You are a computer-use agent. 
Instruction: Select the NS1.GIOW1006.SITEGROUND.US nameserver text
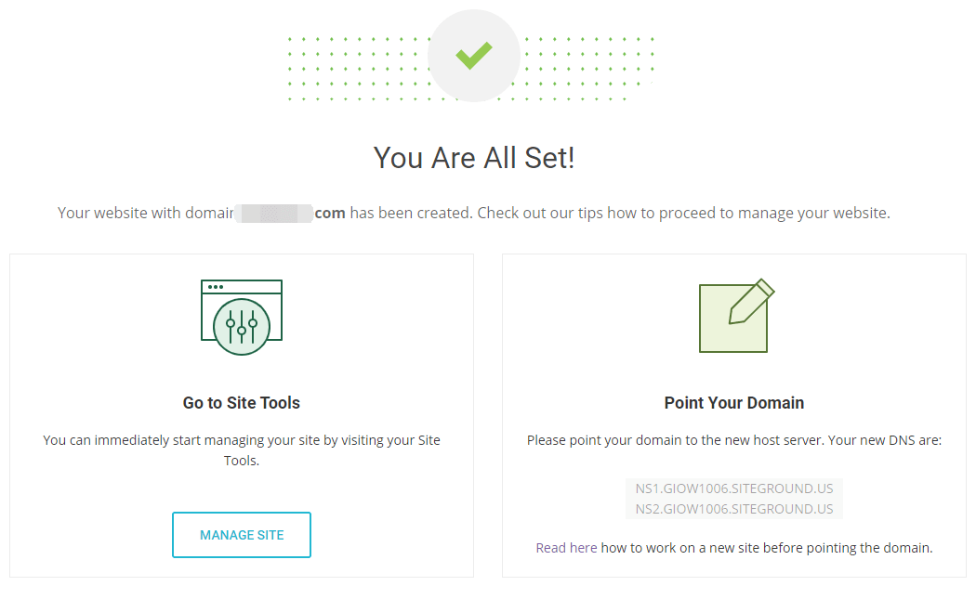click(x=734, y=489)
